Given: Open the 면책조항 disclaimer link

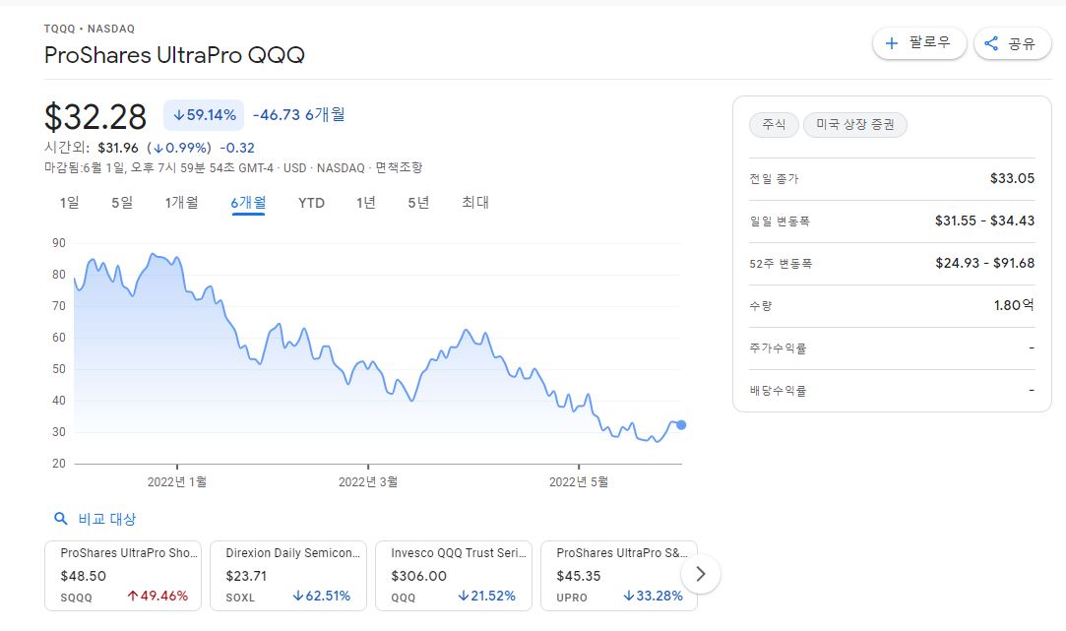Looking at the screenshot, I should pyautogui.click(x=399, y=167).
